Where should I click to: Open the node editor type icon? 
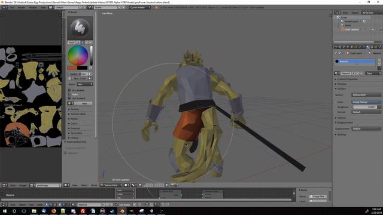(5, 205)
